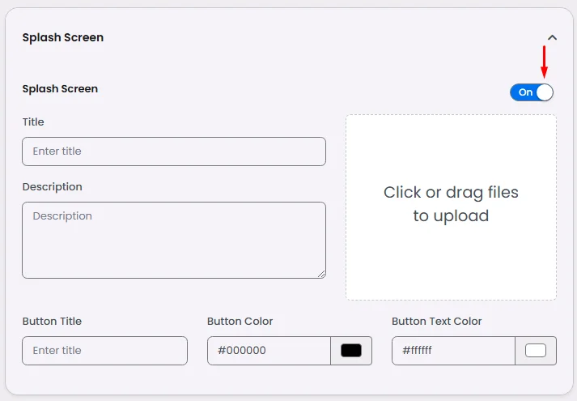Screen dimensions: 577x401
Task: Turn off the Splash Screen switch
Action: (x=532, y=92)
